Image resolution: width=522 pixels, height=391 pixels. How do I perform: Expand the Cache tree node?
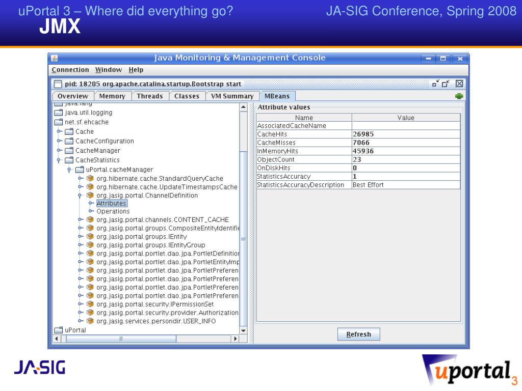point(59,131)
